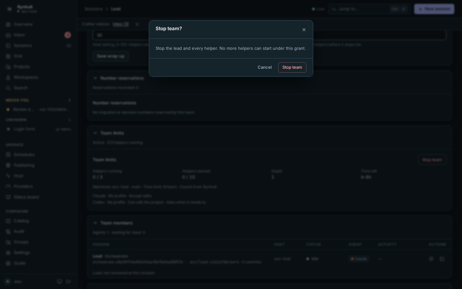Viewport: 462px width, 289px height.
Task: Open Workspaces icon in sidebar
Action: tap(8, 77)
